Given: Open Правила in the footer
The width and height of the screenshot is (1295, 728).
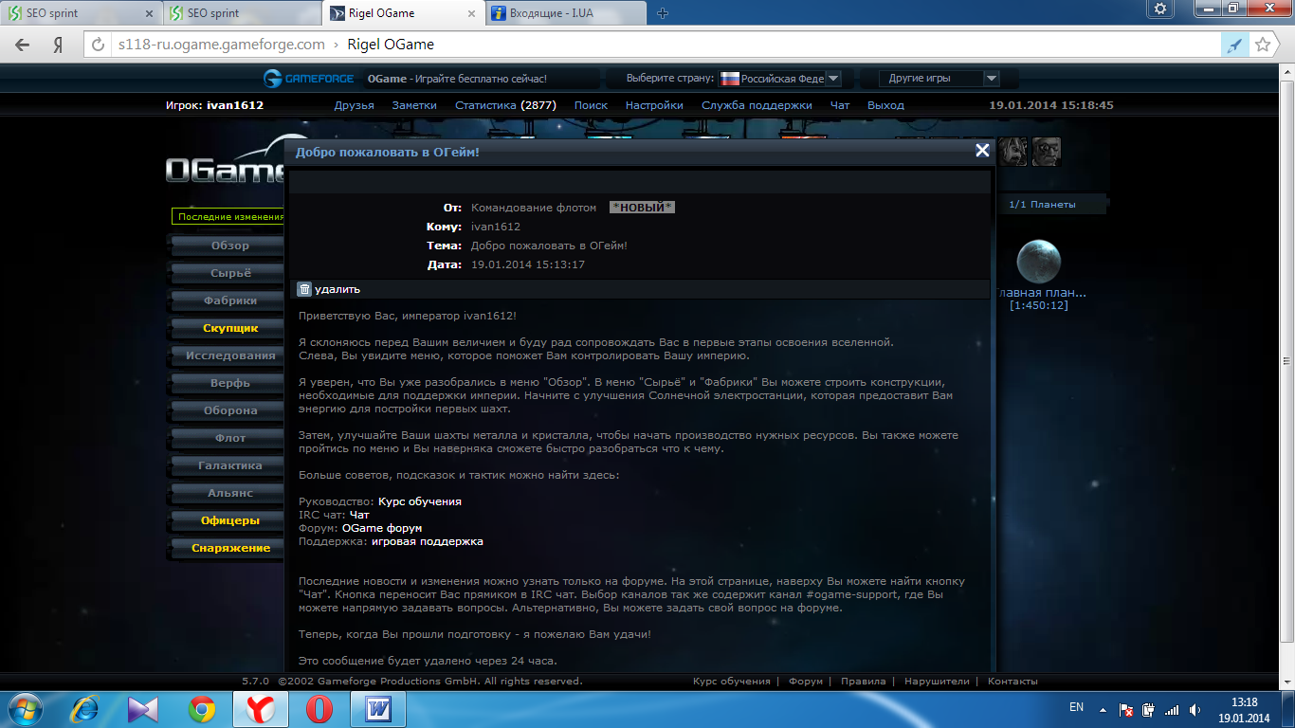Looking at the screenshot, I should pos(863,681).
